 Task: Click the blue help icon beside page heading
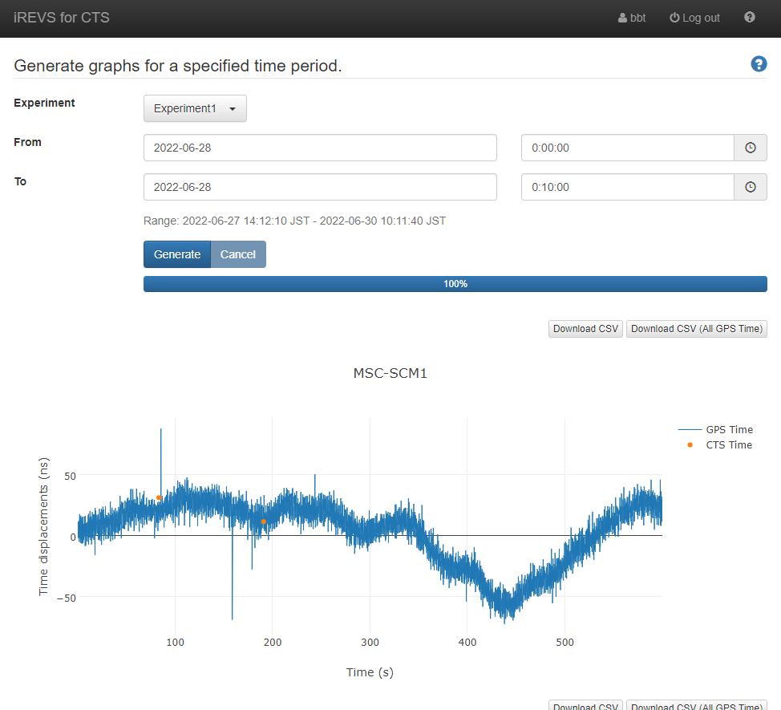tap(759, 64)
